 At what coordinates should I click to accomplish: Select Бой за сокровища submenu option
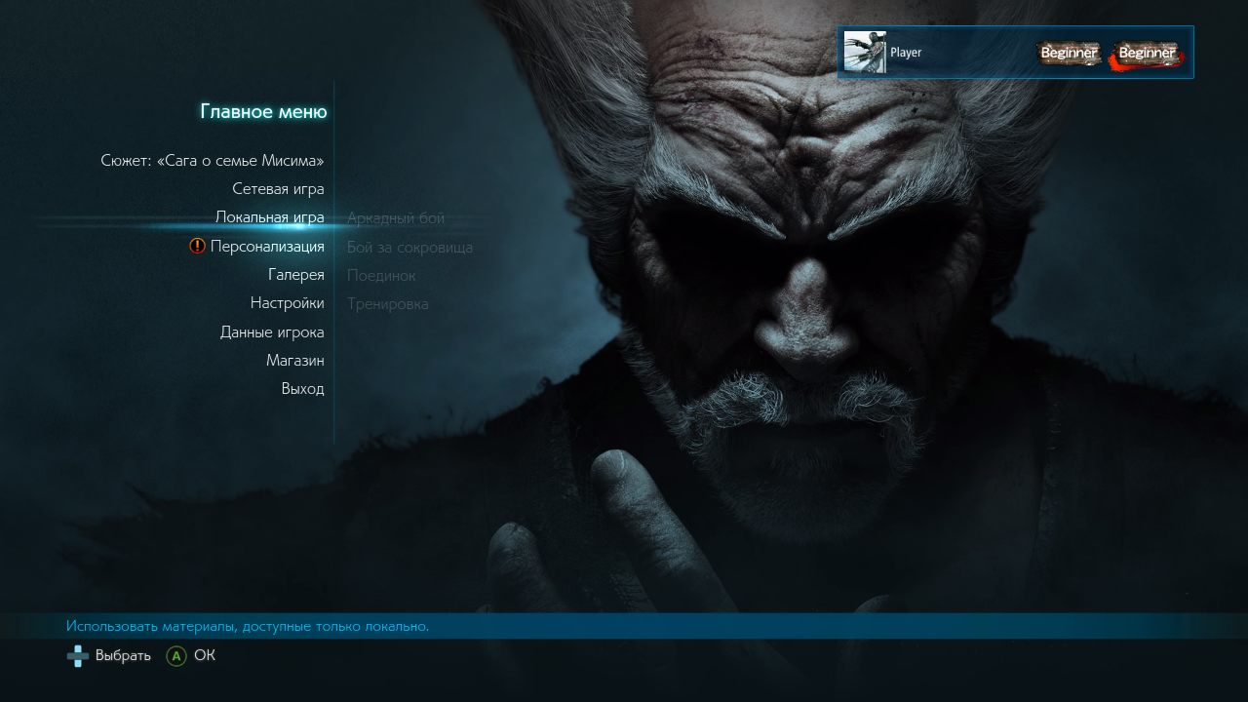click(x=409, y=248)
